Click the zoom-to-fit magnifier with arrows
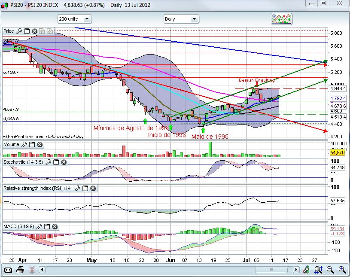 318,270
